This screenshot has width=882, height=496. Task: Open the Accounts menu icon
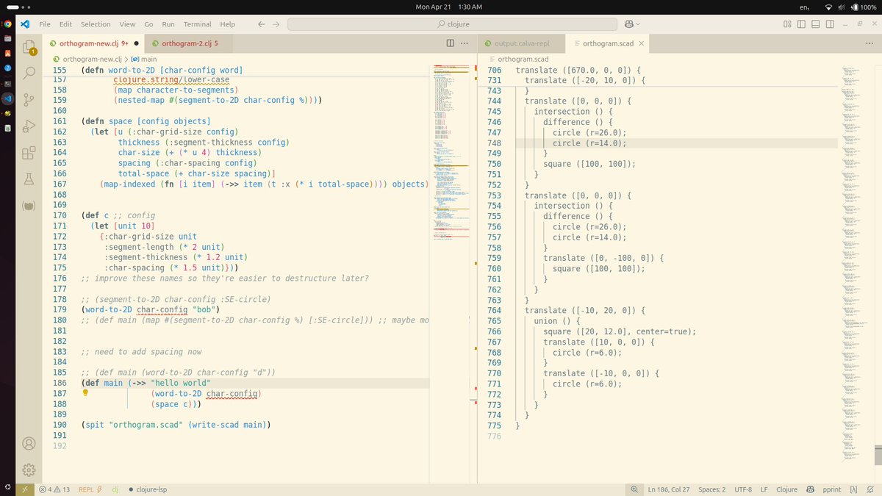pos(29,443)
